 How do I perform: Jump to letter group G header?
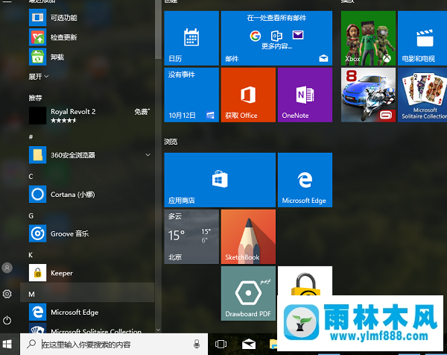pyautogui.click(x=31, y=216)
